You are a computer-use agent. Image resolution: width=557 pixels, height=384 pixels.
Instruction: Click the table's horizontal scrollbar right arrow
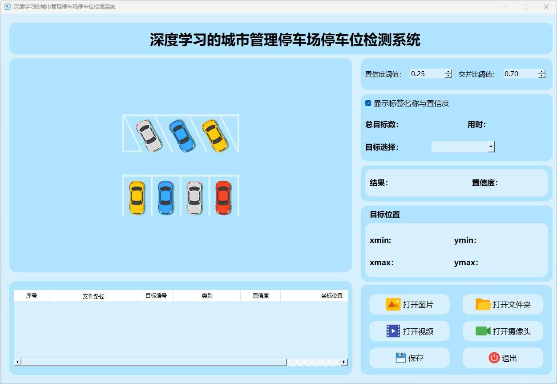(343, 362)
